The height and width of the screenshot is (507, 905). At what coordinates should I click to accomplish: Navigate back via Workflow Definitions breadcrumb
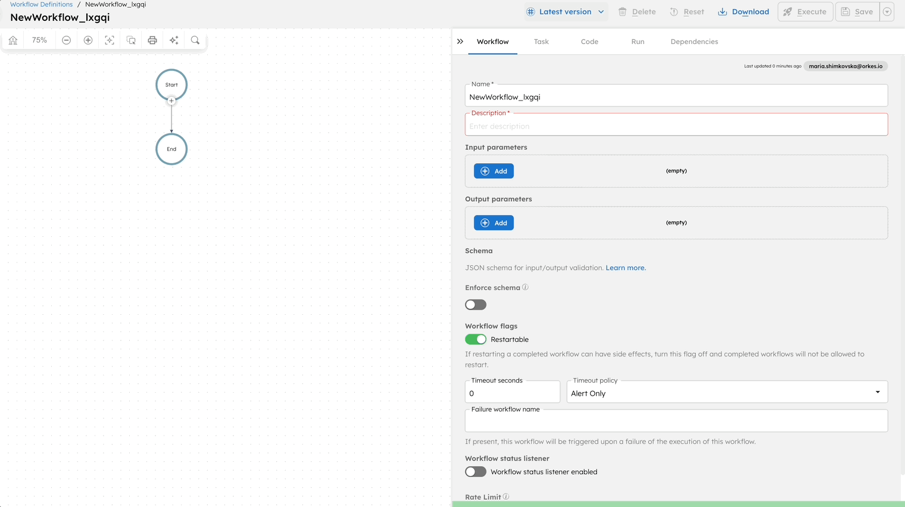(40, 4)
